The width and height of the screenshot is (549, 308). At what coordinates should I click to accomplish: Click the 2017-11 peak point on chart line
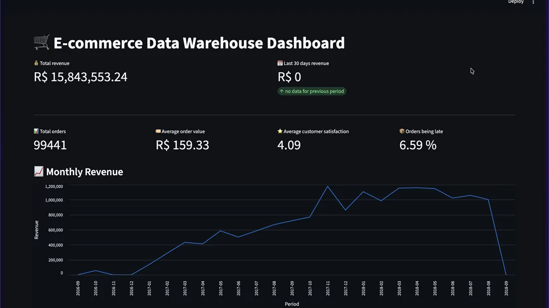coord(328,187)
